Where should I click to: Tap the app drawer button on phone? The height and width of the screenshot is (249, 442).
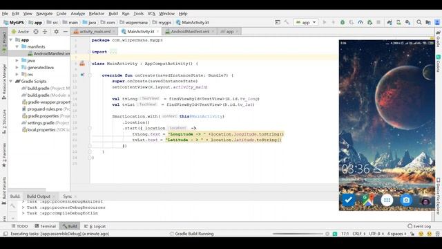(x=387, y=201)
